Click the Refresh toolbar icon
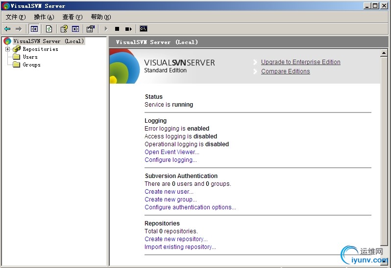 tap(49, 29)
